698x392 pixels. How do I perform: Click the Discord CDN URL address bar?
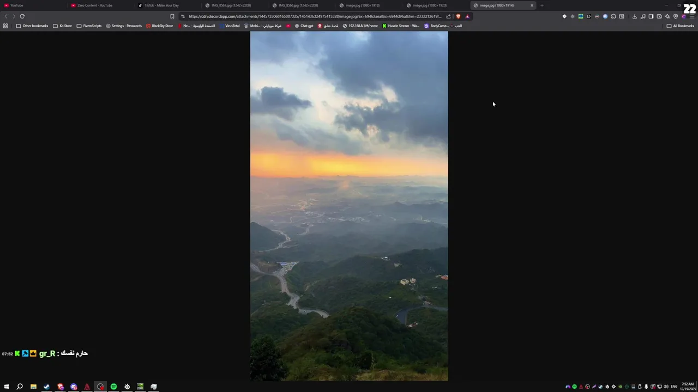coord(315,16)
